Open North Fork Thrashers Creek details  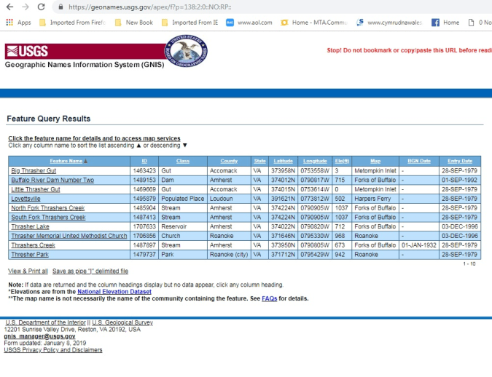pos(48,208)
